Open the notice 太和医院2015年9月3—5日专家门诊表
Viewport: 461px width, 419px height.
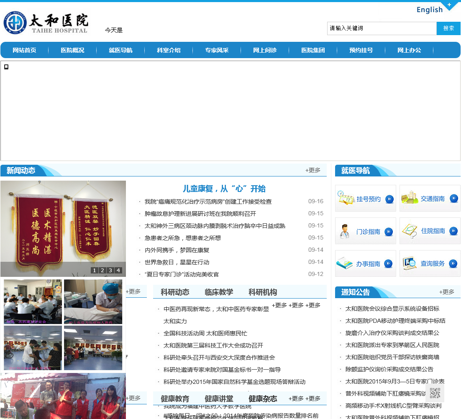395,381
